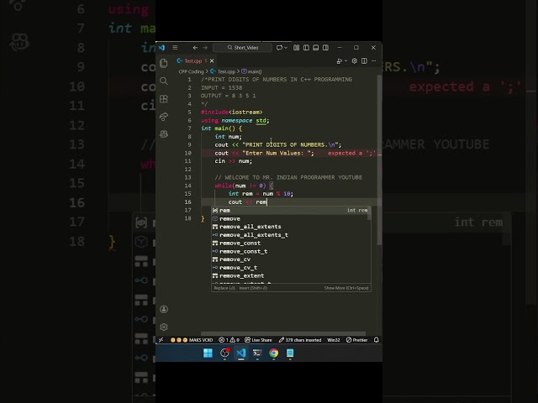The height and width of the screenshot is (403, 538).
Task: Open the Customize Layout icon
Action: 296,48
